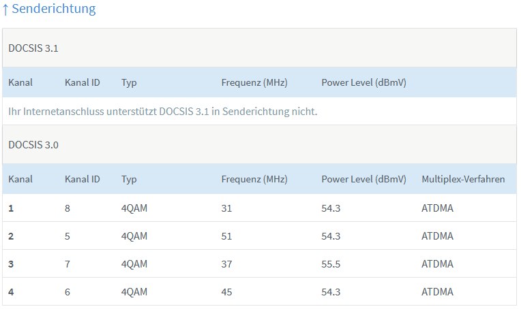Click the Multiplex-Verfahren column header
Viewport: 521px width, 309px height.
click(x=463, y=179)
